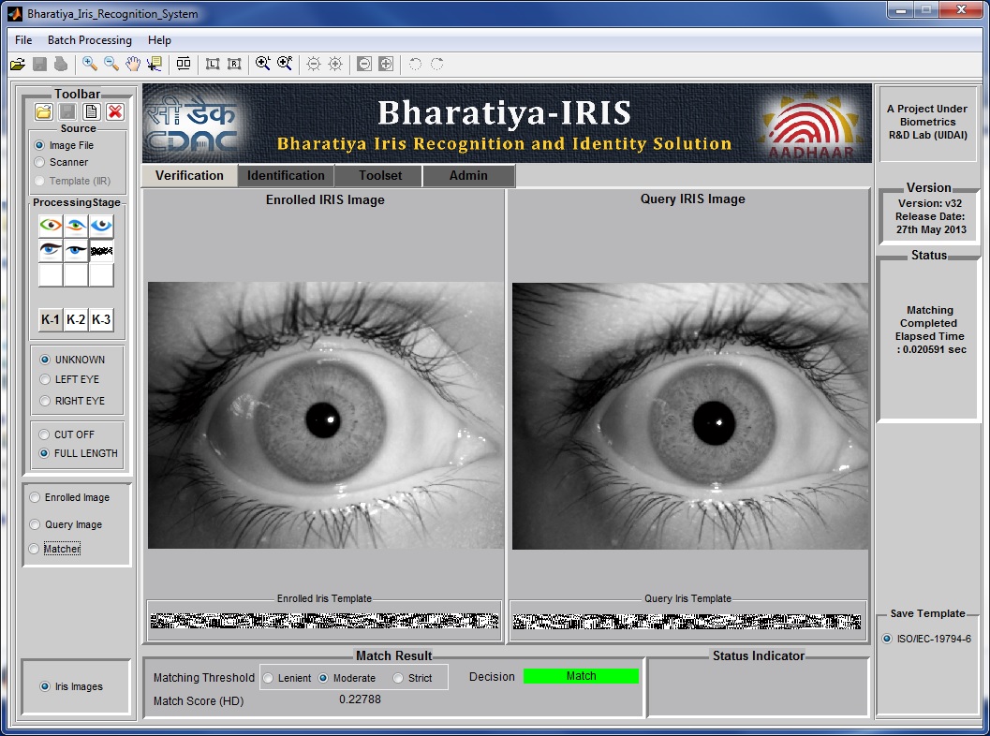The width and height of the screenshot is (990, 736).
Task: Click the red X icon in Toolbar panel
Action: (114, 112)
